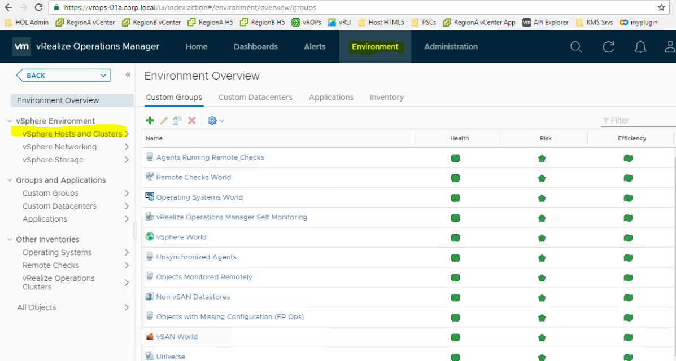Add a new custom group with the green plus
The height and width of the screenshot is (361, 676).
[150, 120]
